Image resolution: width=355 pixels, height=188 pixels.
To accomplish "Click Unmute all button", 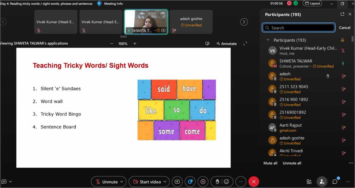I will tap(292, 163).
